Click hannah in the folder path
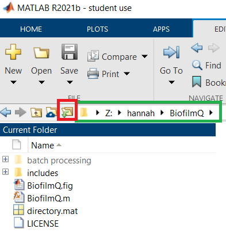Image resolution: width=226 pixels, height=233 pixels. click(x=141, y=113)
